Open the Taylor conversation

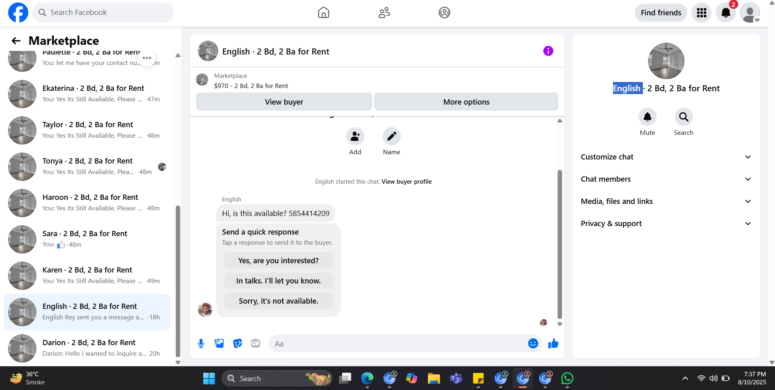[87, 130]
